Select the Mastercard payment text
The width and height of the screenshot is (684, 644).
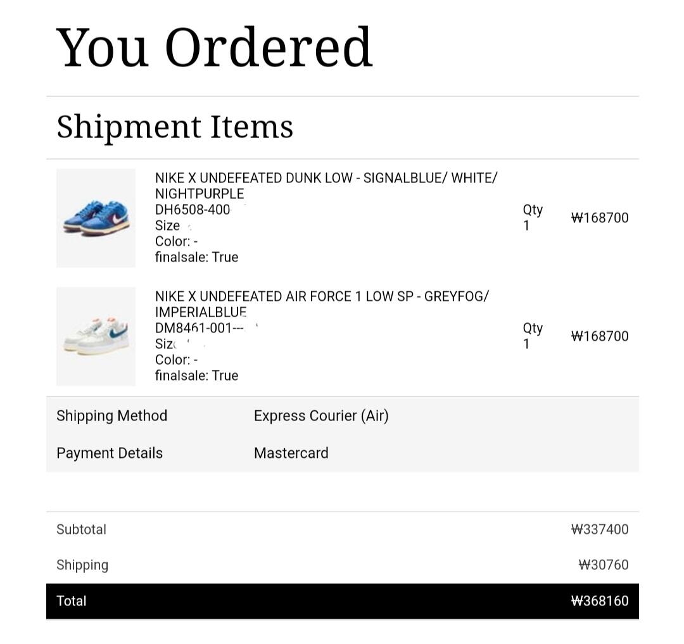[291, 453]
